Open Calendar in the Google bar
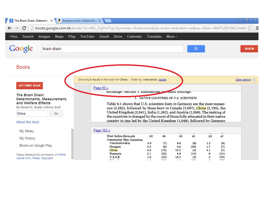 [134, 36]
